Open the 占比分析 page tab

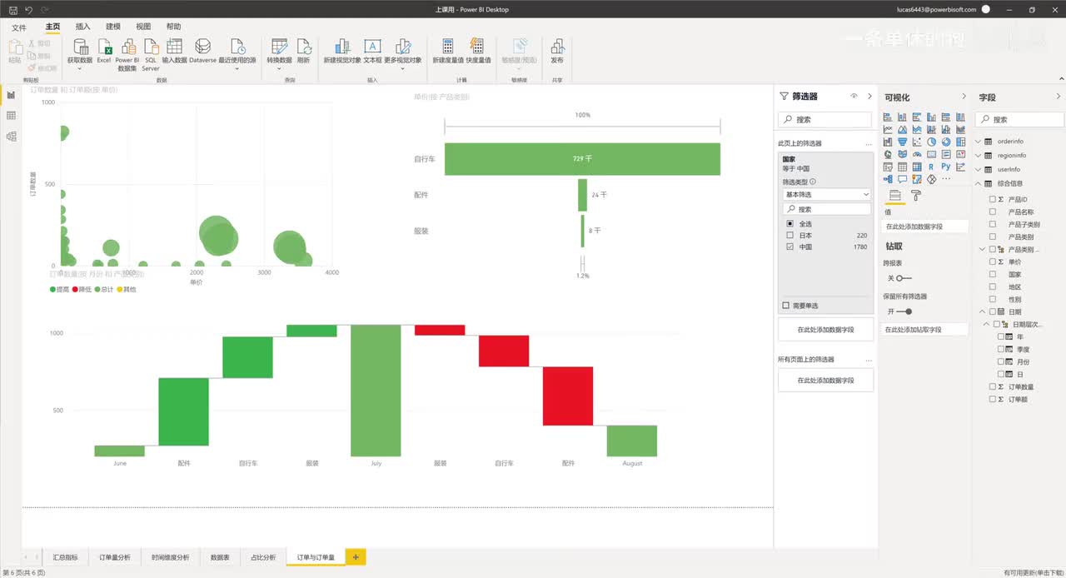click(x=262, y=557)
